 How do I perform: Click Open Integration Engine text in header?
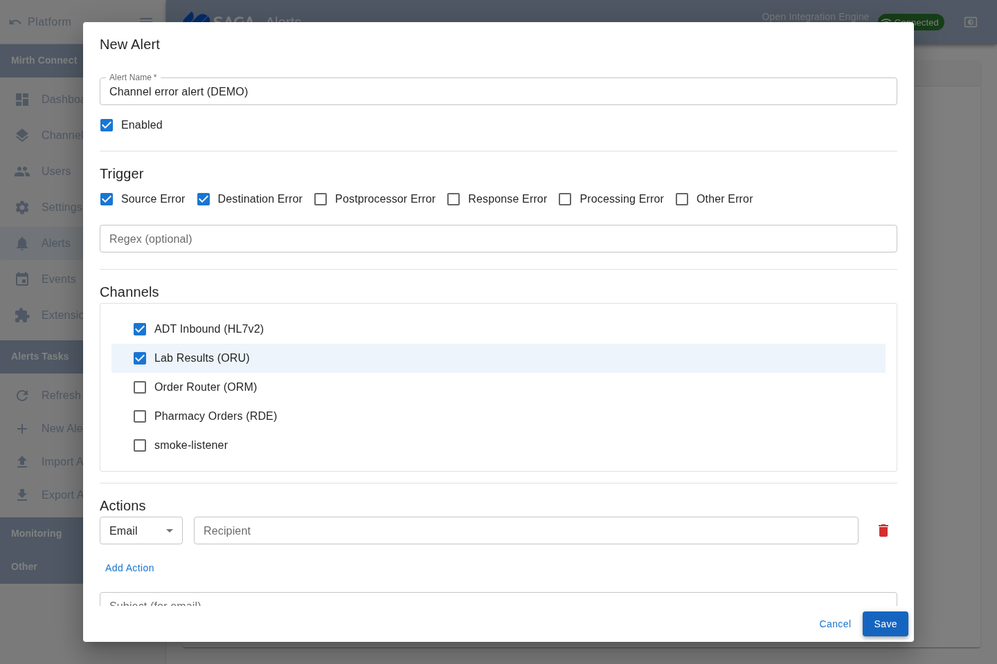[816, 17]
